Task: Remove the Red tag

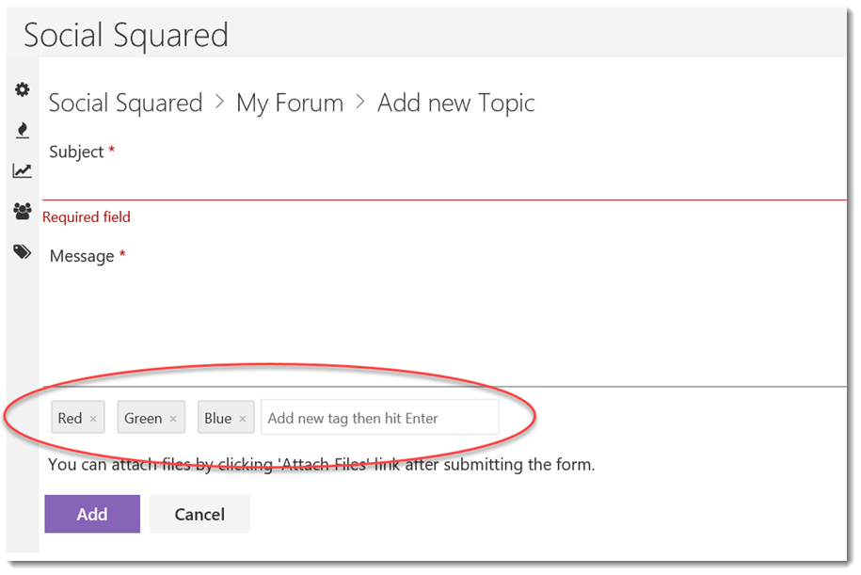Action: [x=93, y=419]
